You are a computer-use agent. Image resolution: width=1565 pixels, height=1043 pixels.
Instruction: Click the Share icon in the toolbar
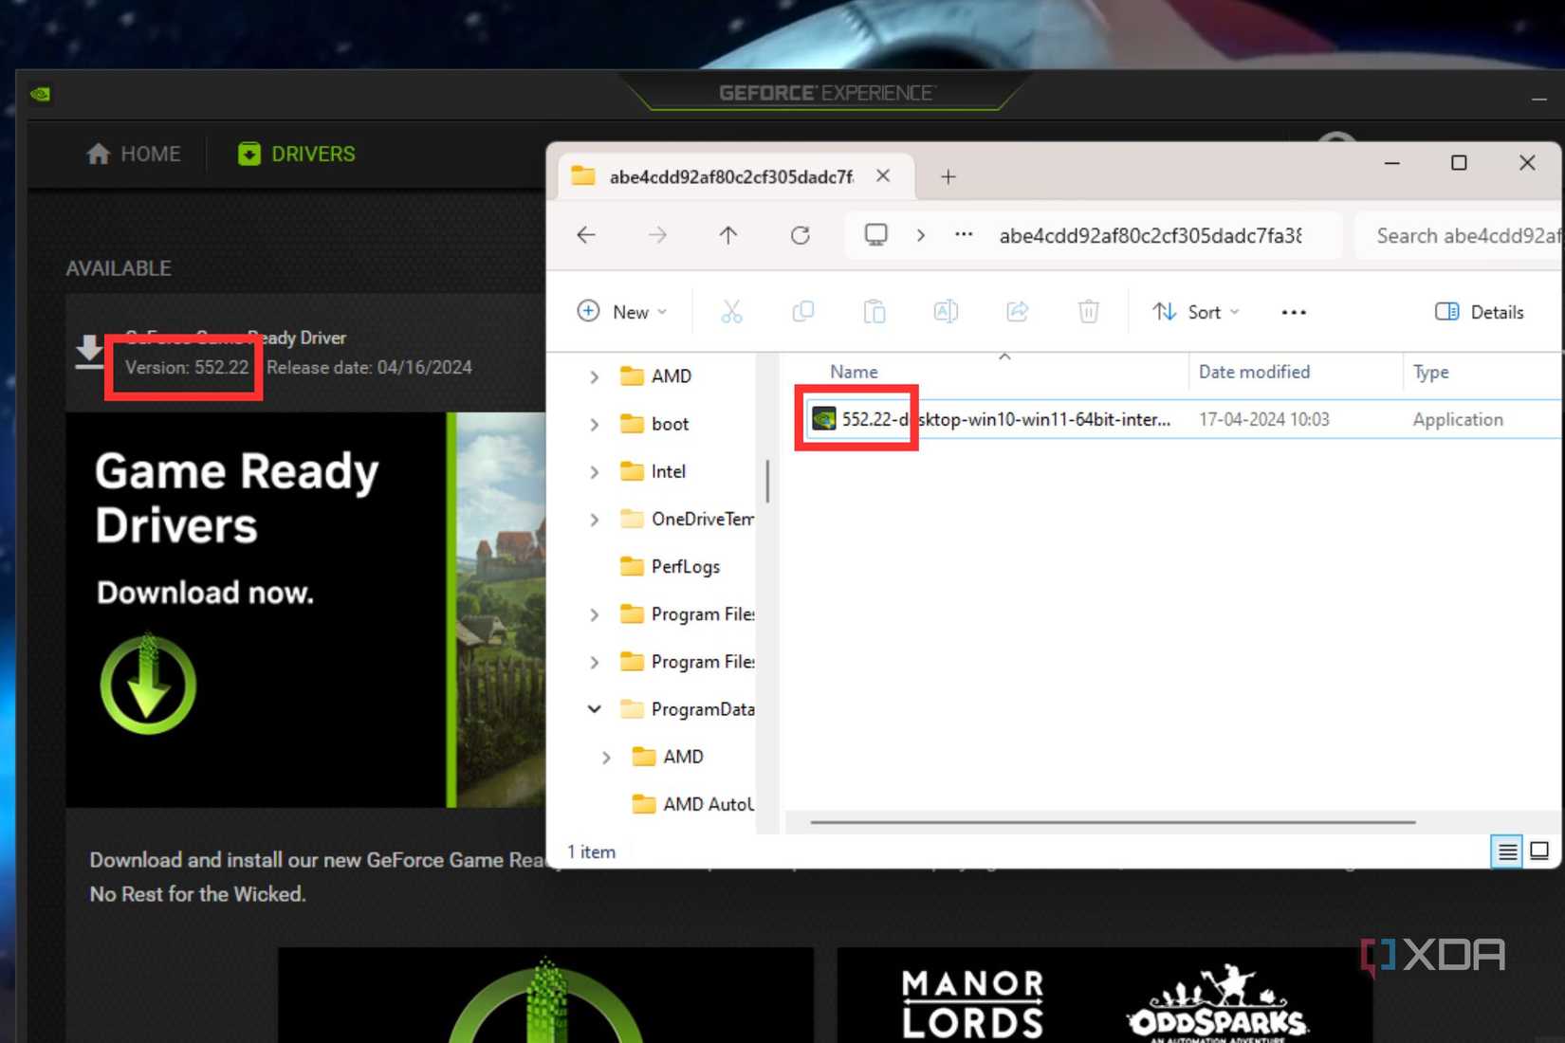point(1016,311)
